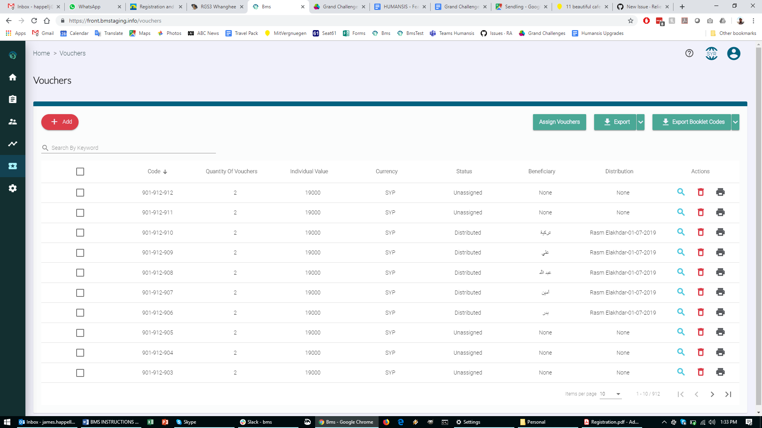This screenshot has height=428, width=762.
Task: Click the red Add button
Action: click(60, 122)
